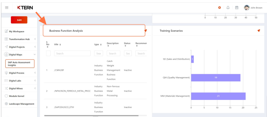Click the SD bar with value 1
Image resolution: width=267 pixels, height=117 pixels.
coord(192,59)
